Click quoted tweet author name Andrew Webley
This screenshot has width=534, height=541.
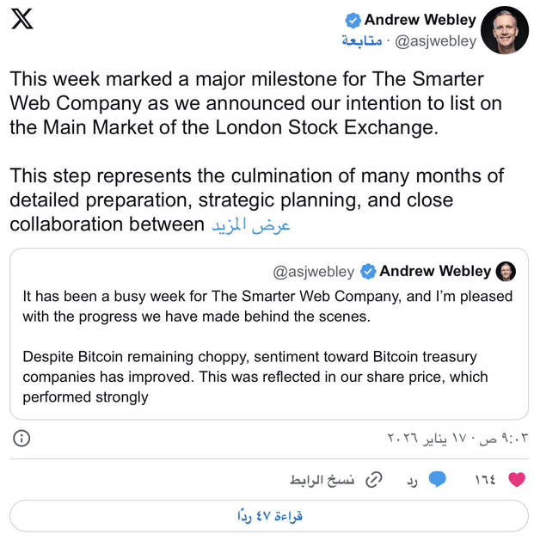tap(435, 272)
